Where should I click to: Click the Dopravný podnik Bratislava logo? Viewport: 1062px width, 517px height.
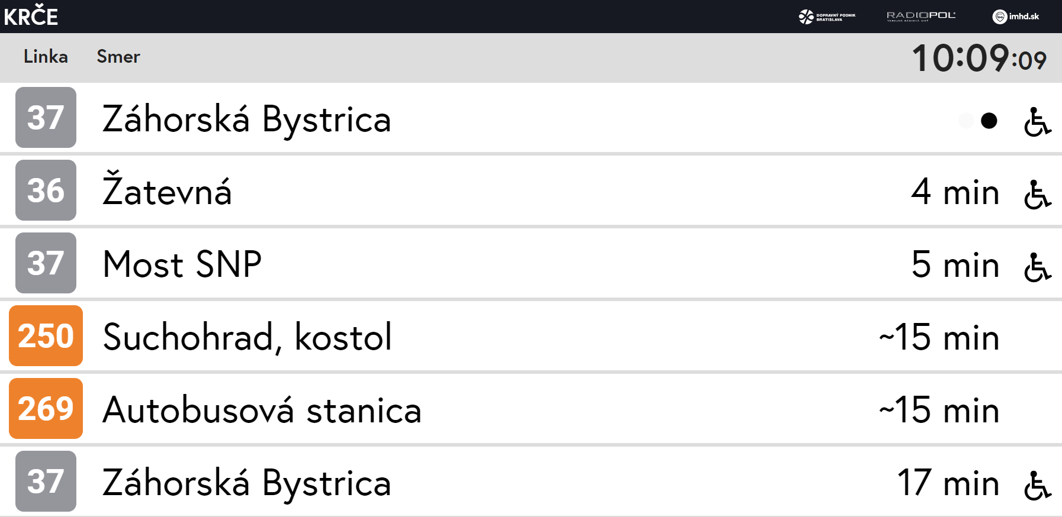(x=826, y=17)
